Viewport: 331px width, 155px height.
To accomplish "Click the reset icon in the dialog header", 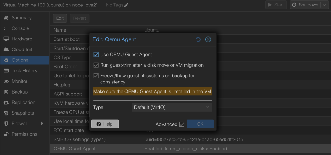I will click(x=198, y=39).
